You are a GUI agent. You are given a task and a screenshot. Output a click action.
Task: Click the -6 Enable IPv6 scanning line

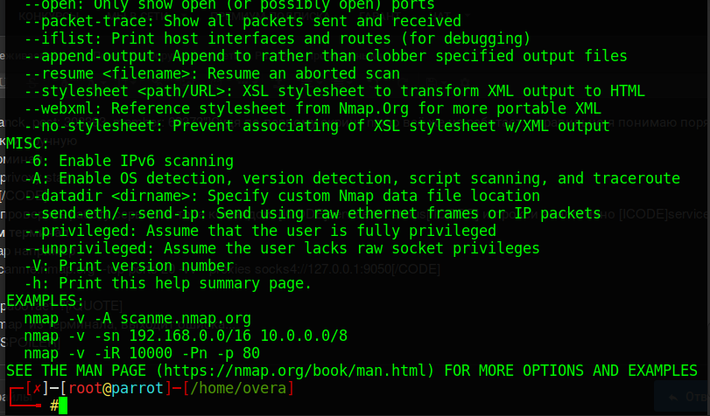coord(129,161)
